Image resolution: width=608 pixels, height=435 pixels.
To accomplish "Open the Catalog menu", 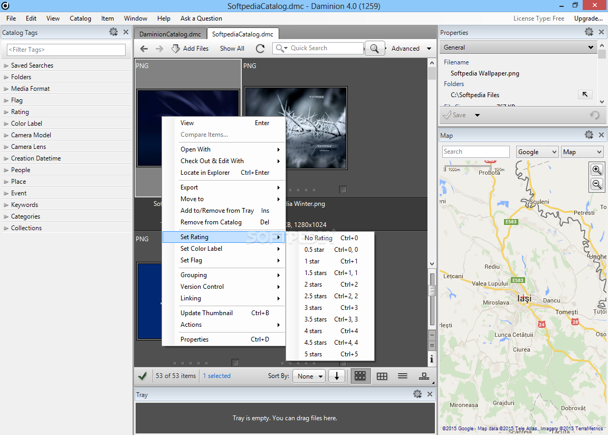I will (80, 18).
